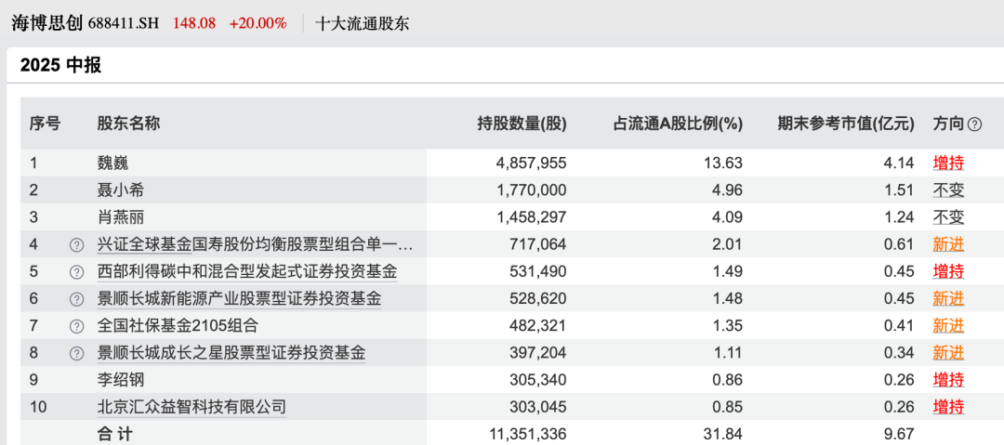Sort by 持股数量(股) column header

[x=521, y=124]
